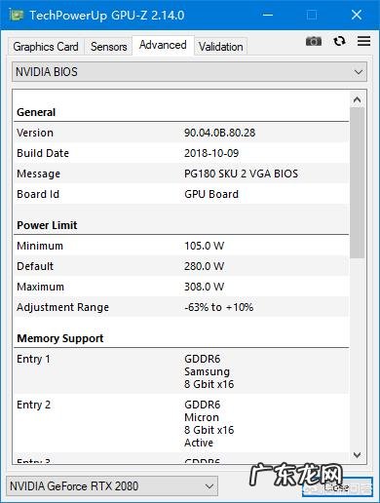Click the Board Id value GPU Board
This screenshot has width=380, height=503.
coord(211,194)
